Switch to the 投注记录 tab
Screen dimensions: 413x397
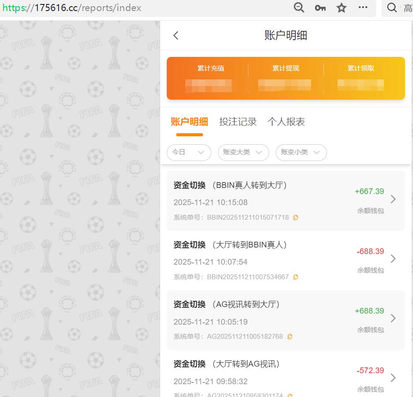238,122
